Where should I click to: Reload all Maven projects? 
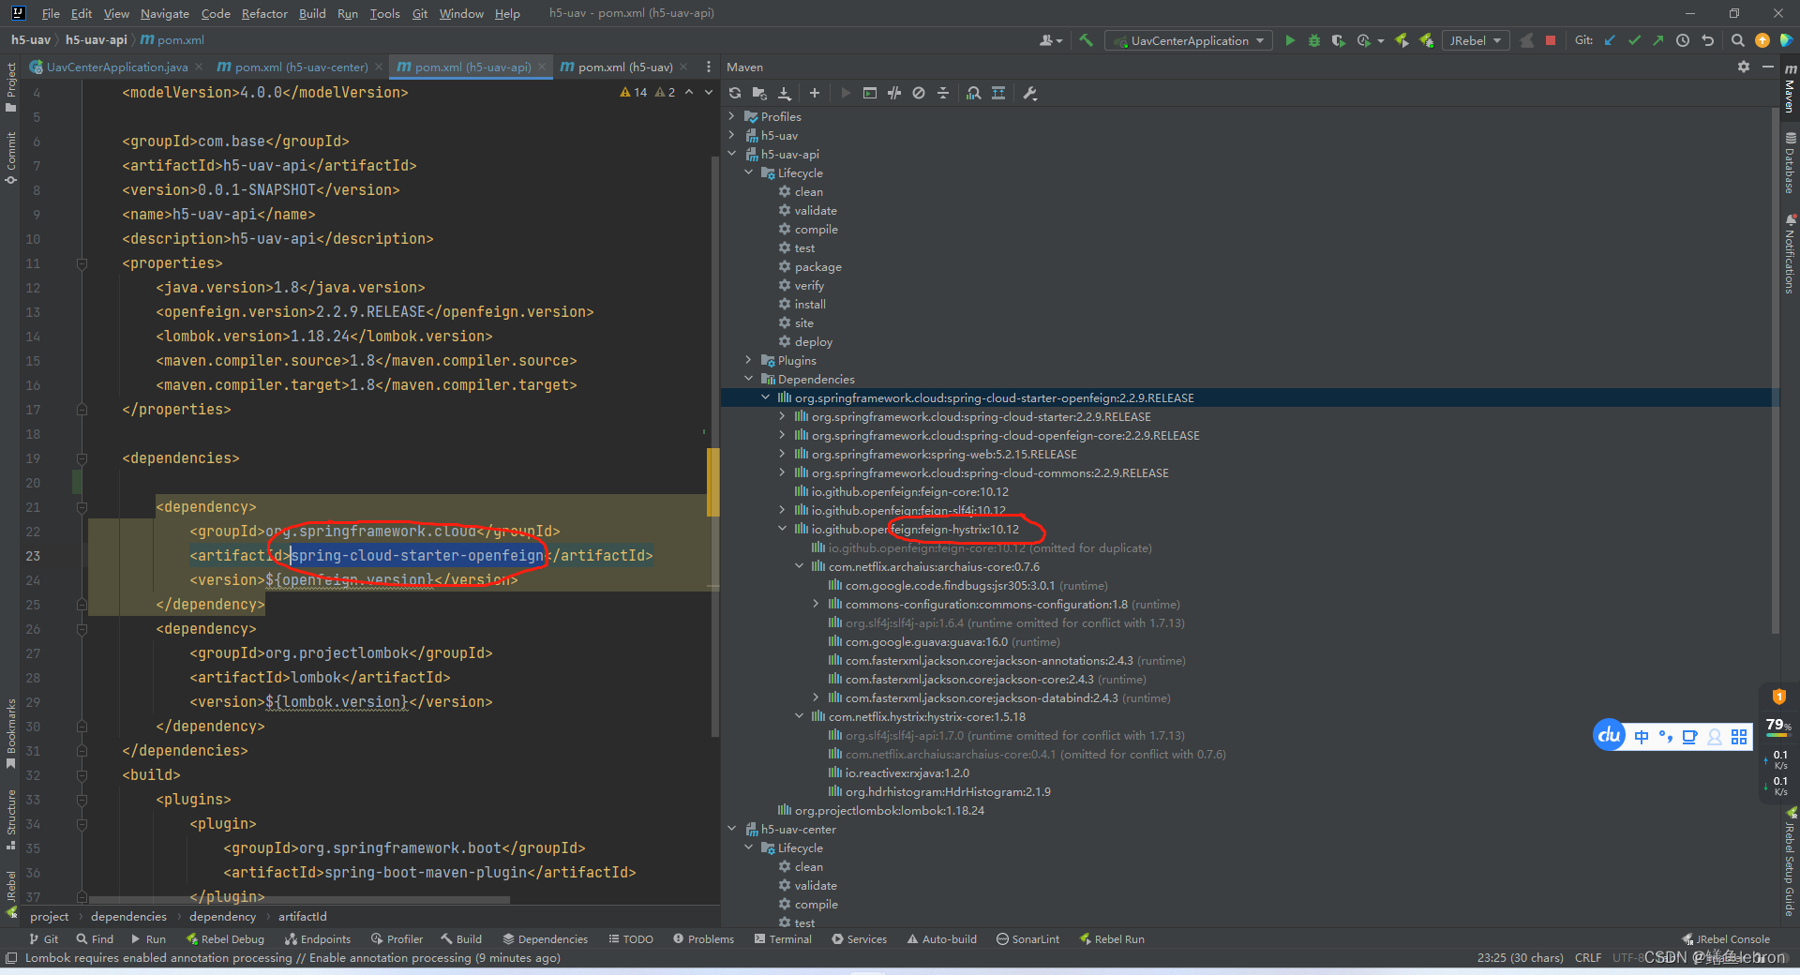coord(735,93)
